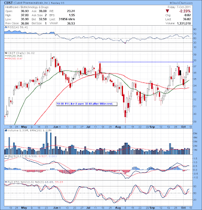Click the Low value 35.99
This screenshot has width=202, height=210.
coord(25,19)
